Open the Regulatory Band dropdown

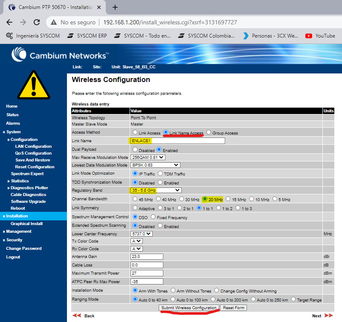point(156,190)
